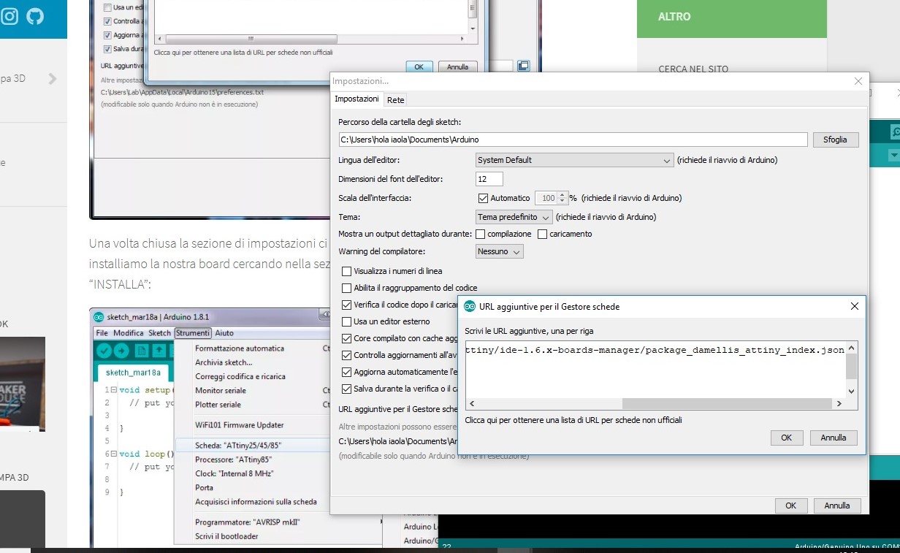
Task: Click horizontal scrollbar thumb in URL text box
Action: (727, 404)
